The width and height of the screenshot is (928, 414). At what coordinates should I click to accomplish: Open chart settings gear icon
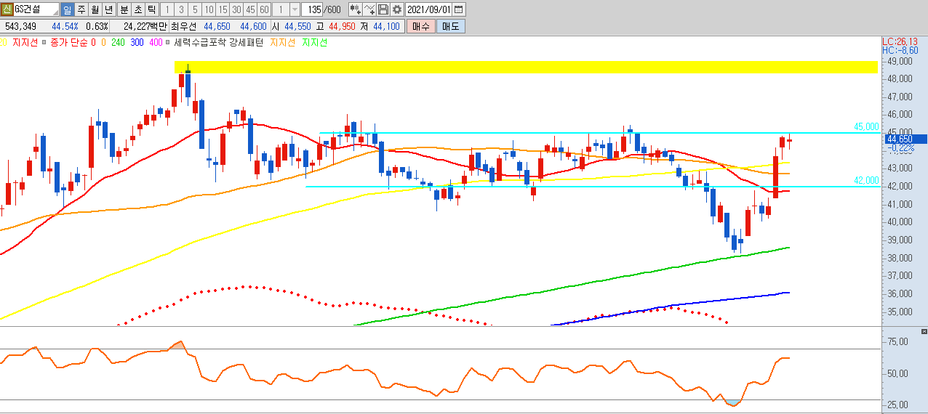point(397,9)
